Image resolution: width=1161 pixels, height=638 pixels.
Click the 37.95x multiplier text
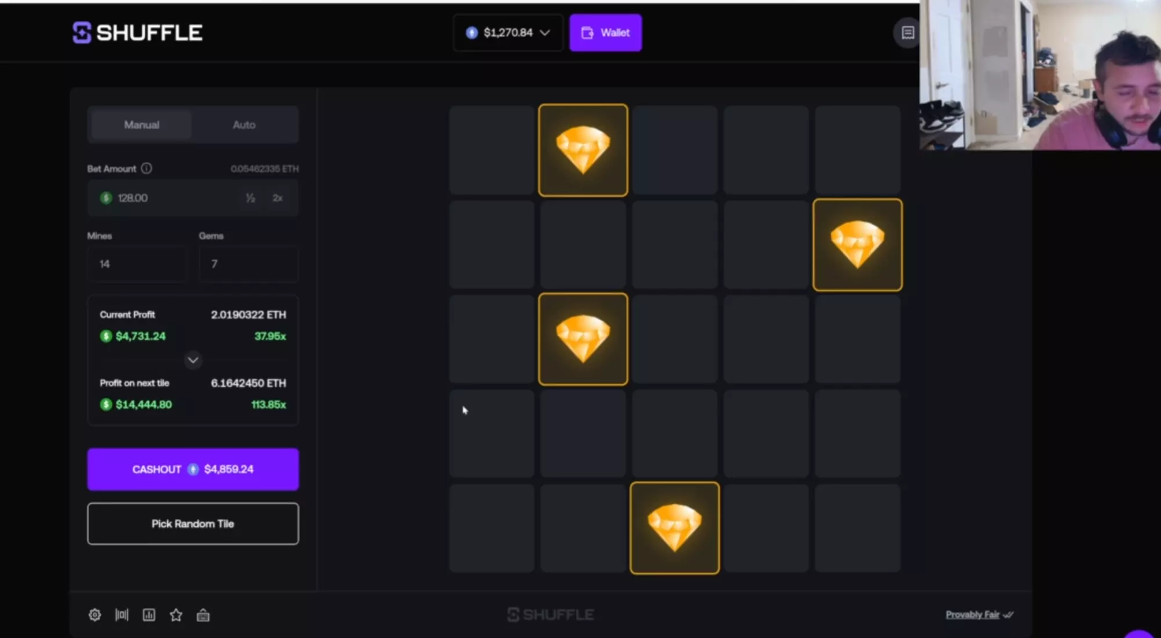270,336
